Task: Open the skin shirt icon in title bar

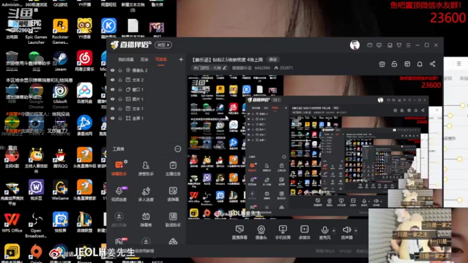Action: tap(399, 45)
